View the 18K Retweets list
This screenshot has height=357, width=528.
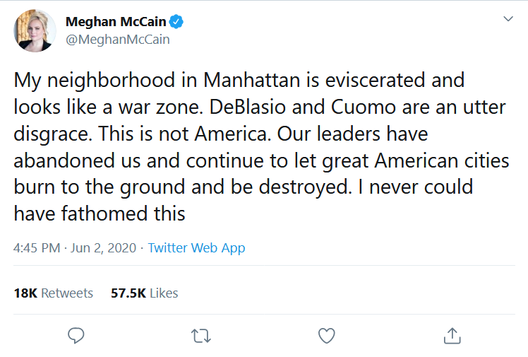click(54, 293)
